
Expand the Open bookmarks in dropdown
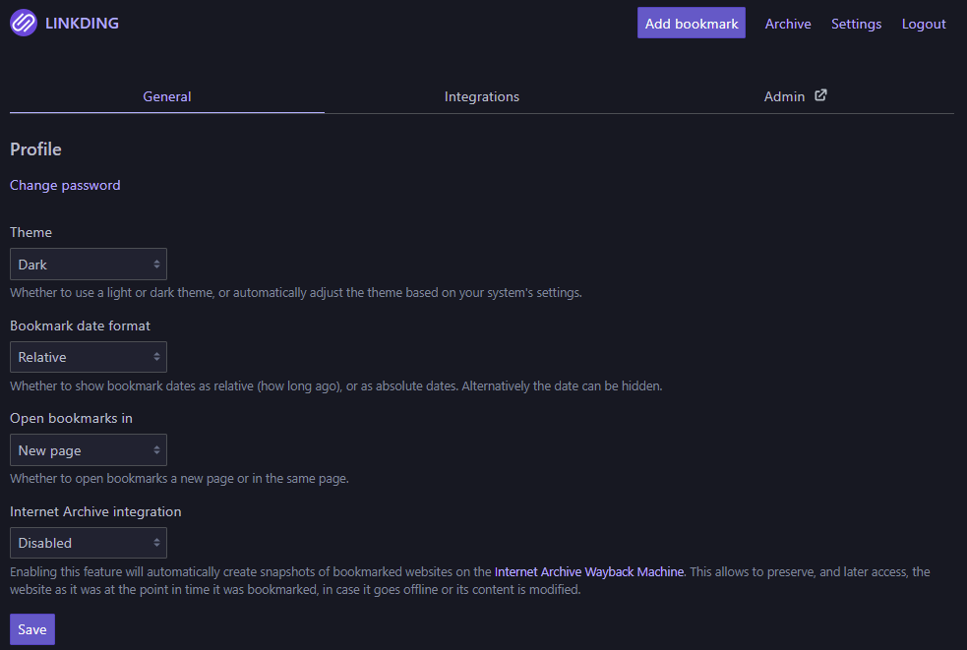(x=89, y=450)
